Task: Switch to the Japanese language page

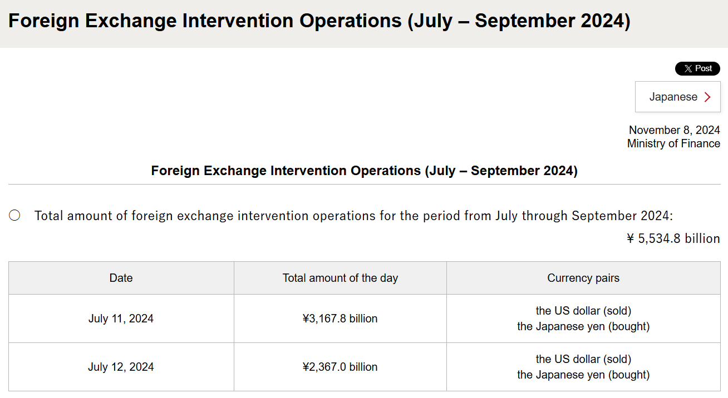Action: [678, 97]
